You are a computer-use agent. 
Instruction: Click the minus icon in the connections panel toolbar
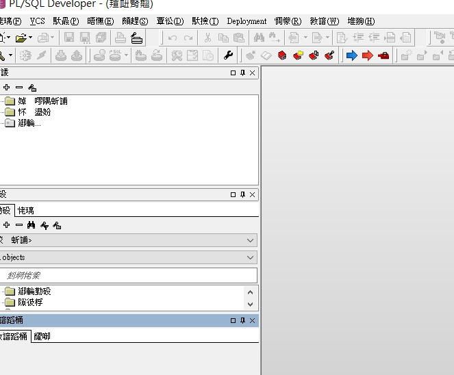[19, 87]
